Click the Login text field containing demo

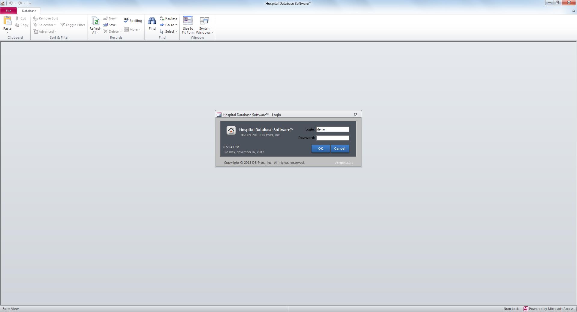[333, 129]
